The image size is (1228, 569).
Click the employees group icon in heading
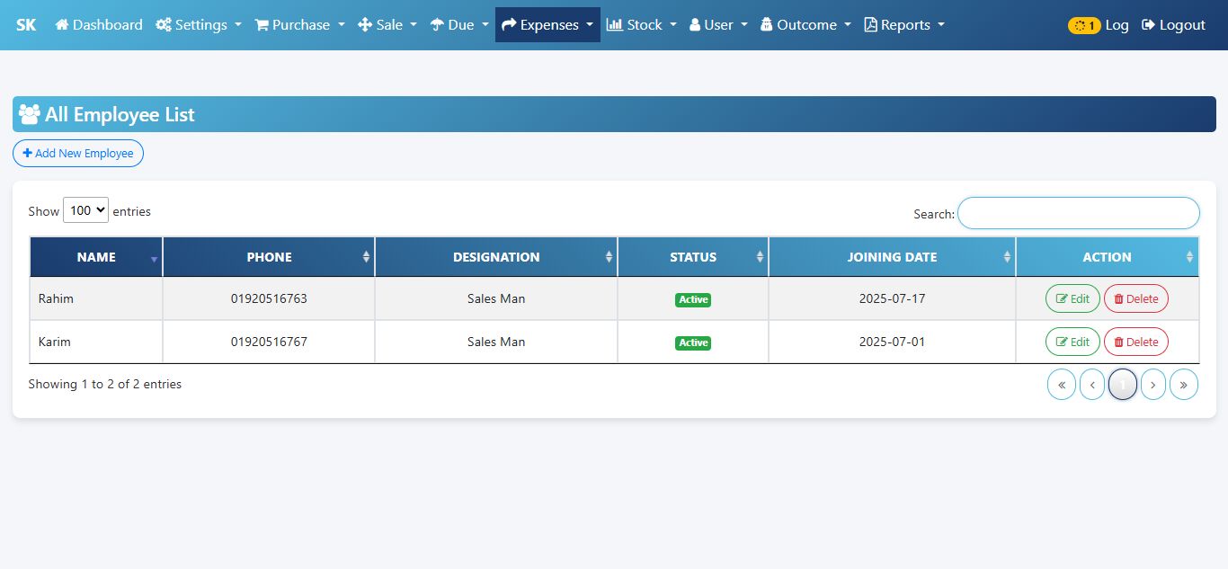coord(30,114)
